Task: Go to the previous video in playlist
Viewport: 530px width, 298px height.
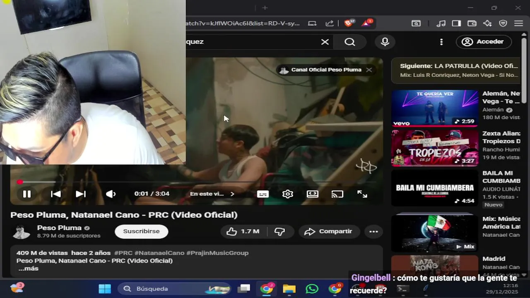Action: 55,194
